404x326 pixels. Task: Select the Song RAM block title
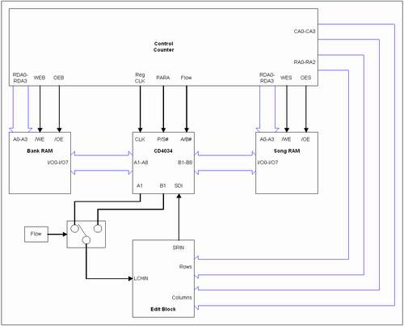(x=287, y=151)
